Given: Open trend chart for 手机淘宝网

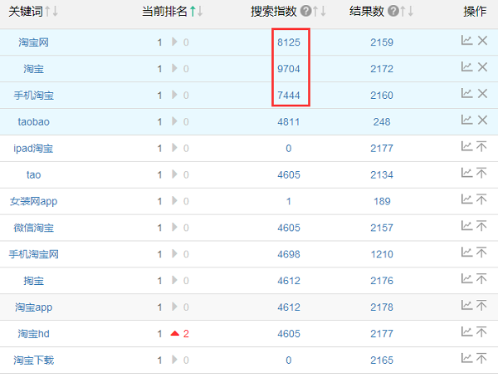Looking at the screenshot, I should tap(466, 253).
